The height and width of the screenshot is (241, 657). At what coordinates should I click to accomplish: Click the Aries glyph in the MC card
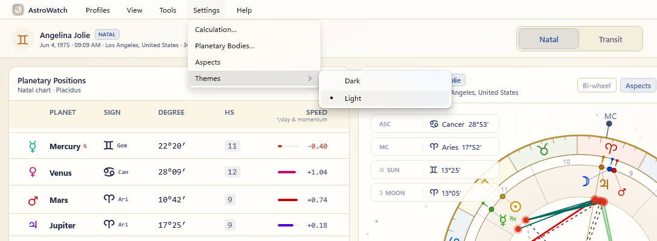[434, 147]
